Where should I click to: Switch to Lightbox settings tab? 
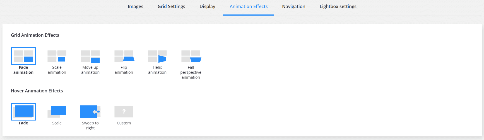(338, 6)
